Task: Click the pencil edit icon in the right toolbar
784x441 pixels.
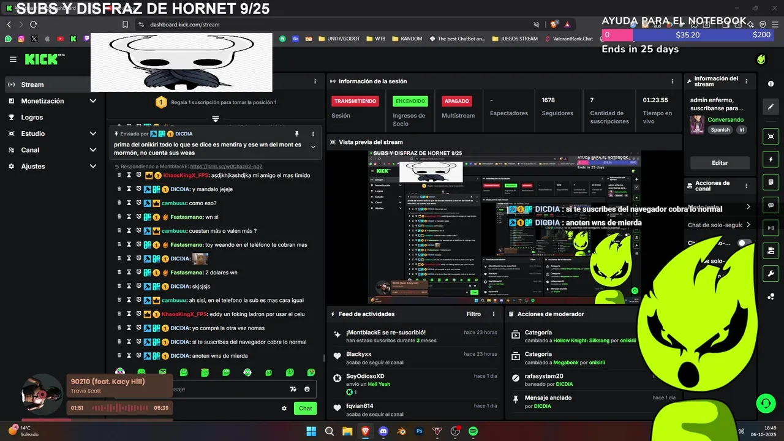Action: (x=771, y=107)
